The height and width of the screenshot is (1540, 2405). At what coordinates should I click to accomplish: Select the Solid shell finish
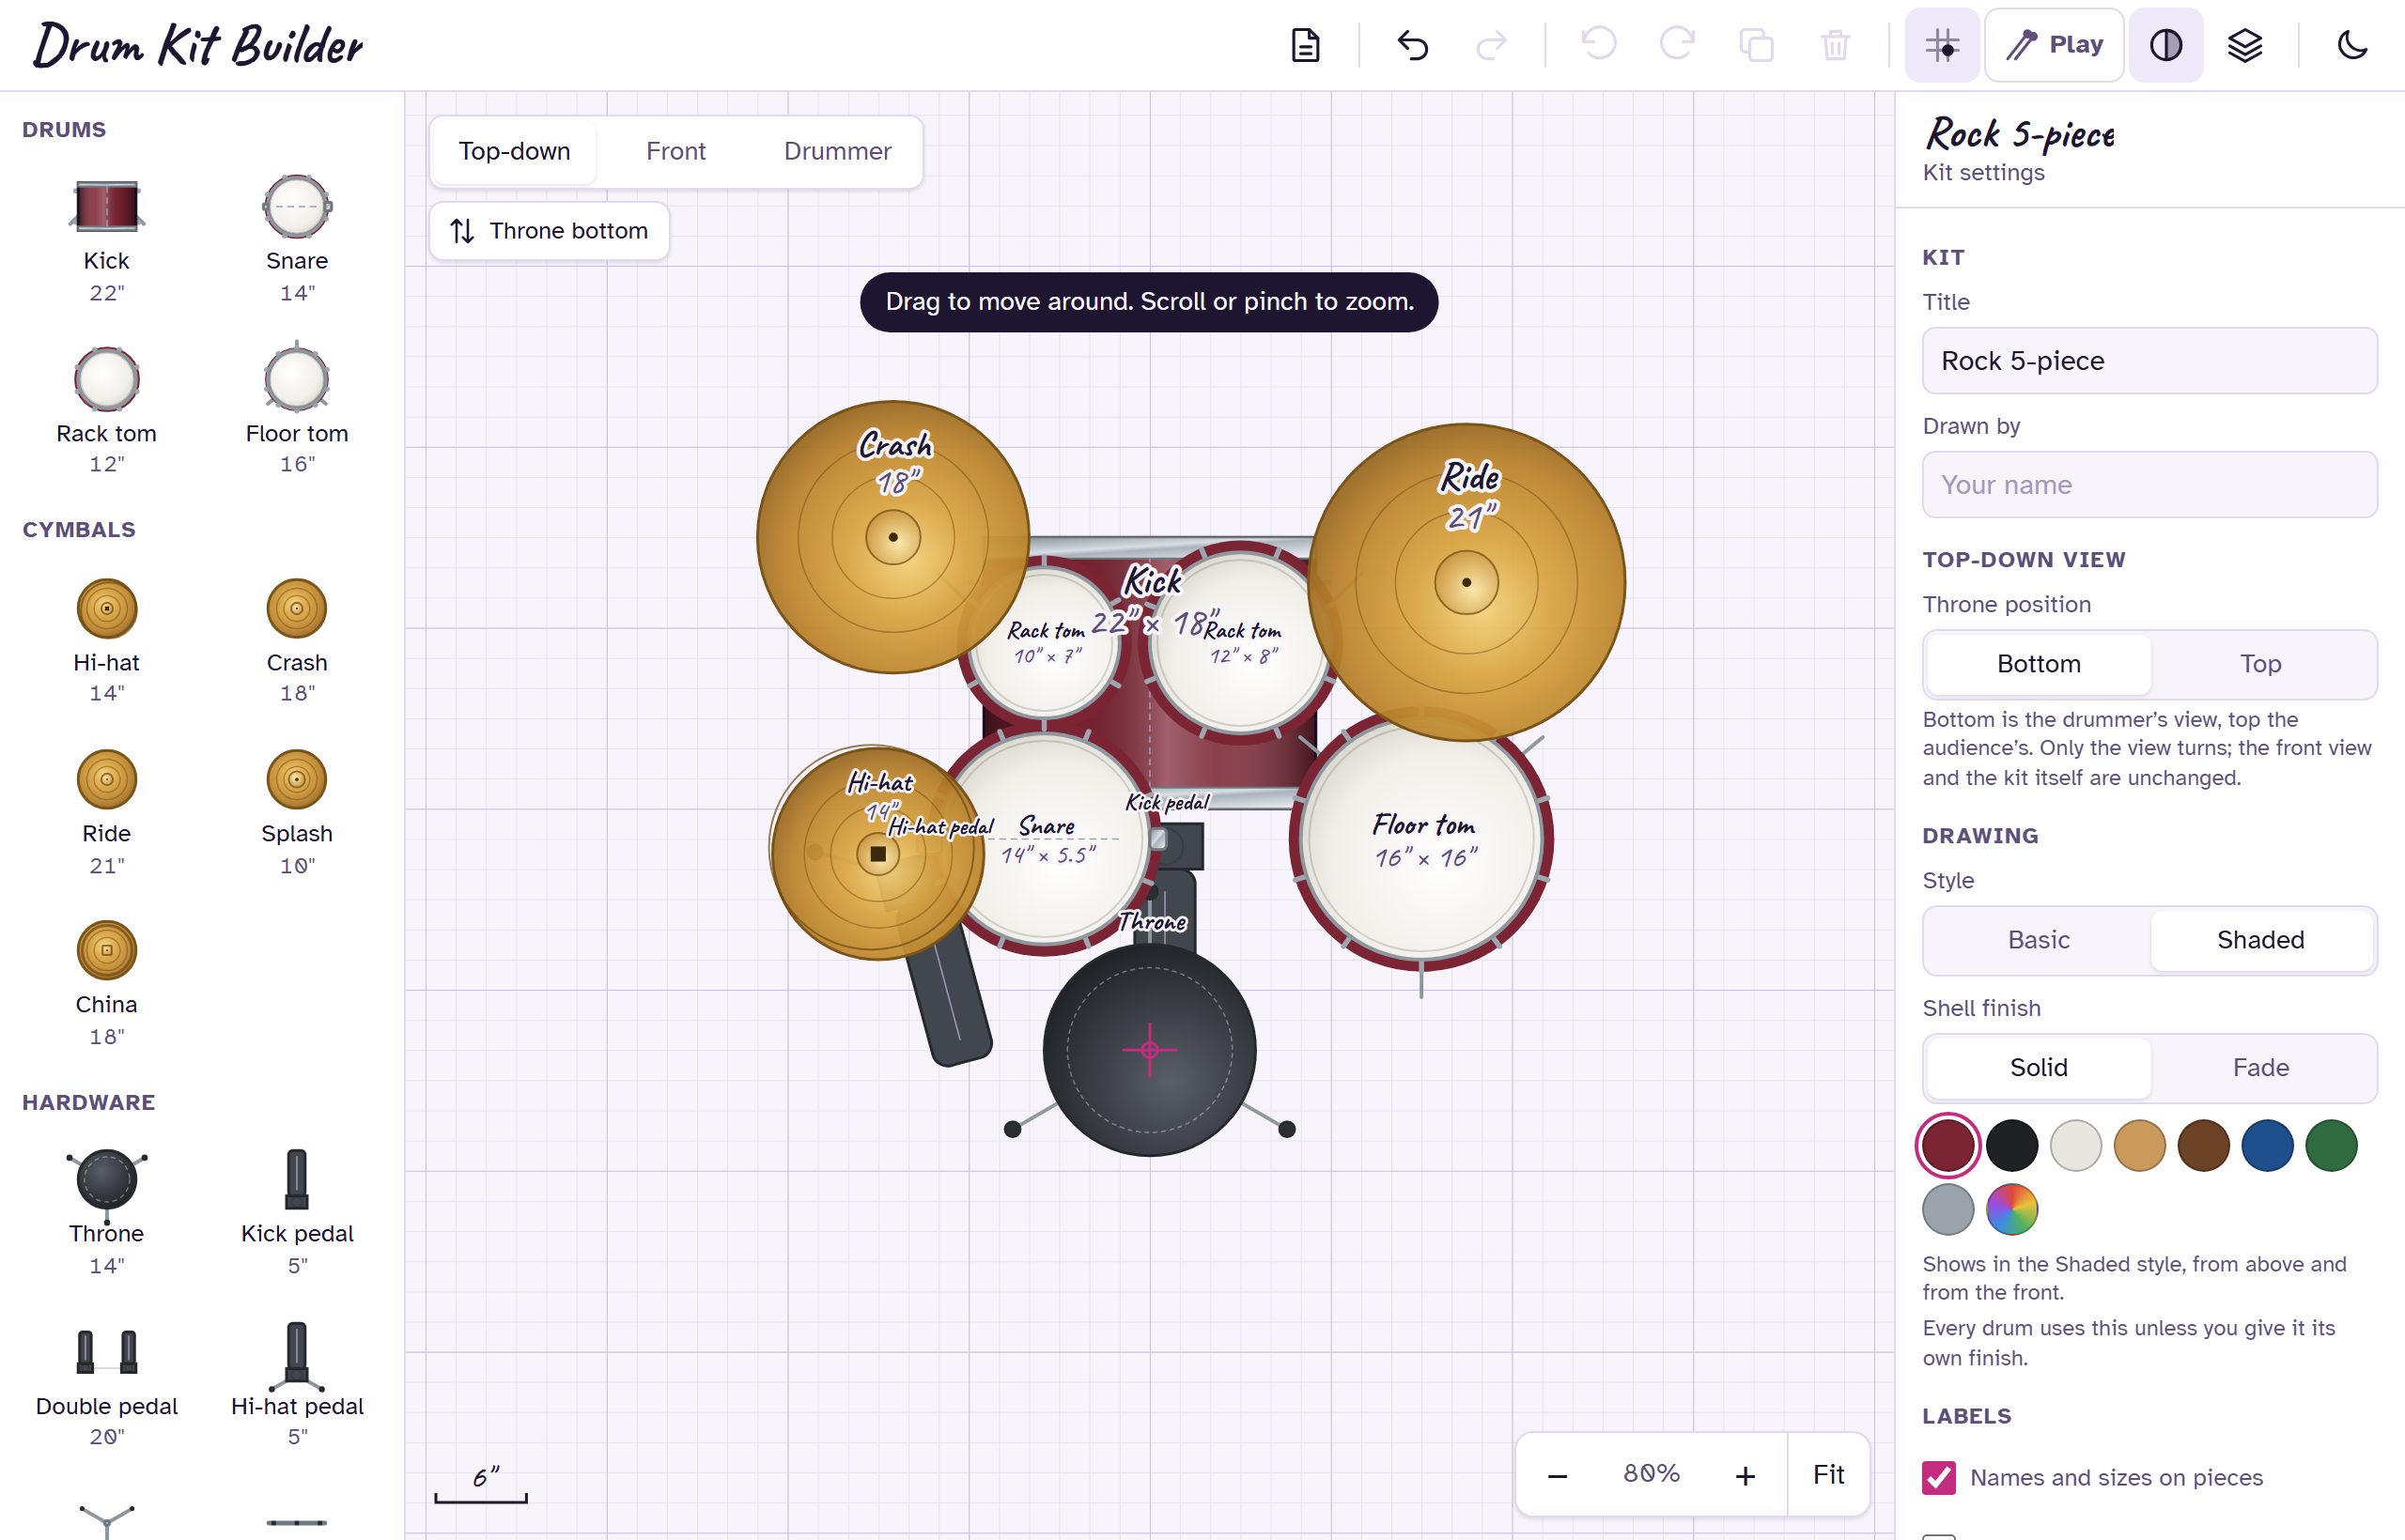2039,1068
